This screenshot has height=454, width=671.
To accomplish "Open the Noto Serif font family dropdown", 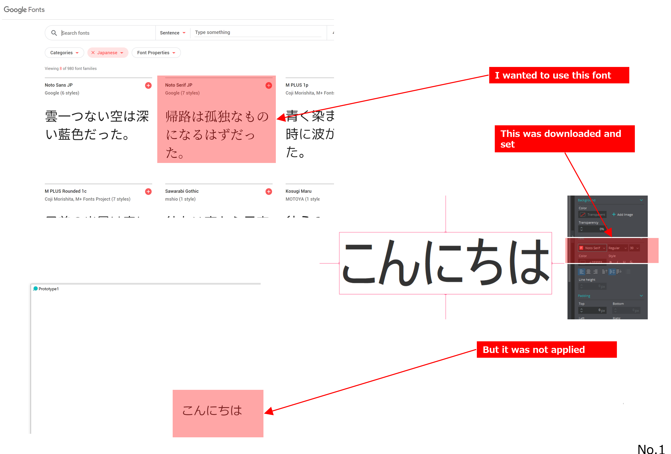I will click(592, 248).
